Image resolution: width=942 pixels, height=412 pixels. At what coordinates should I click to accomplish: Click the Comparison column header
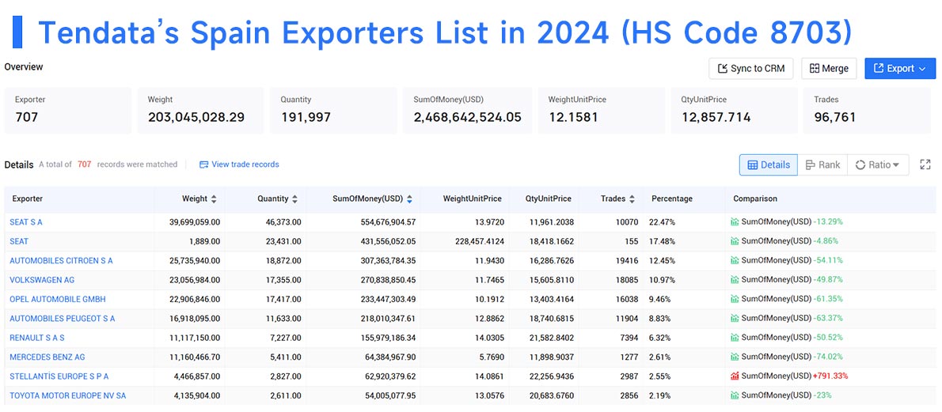point(755,198)
